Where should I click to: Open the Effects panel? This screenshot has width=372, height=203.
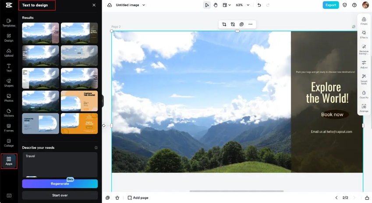point(364,35)
